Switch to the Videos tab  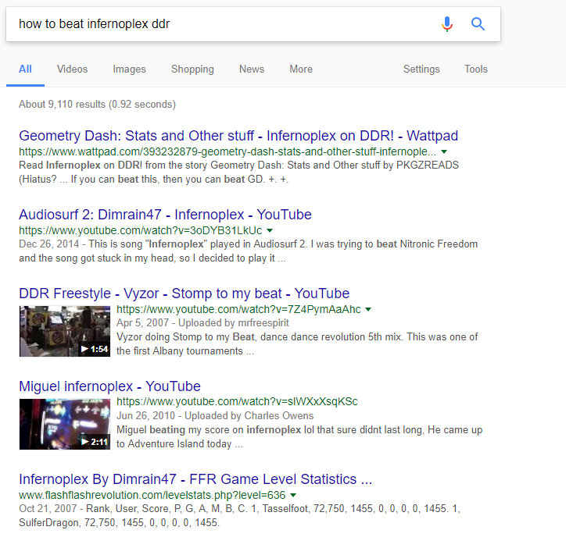tap(72, 69)
